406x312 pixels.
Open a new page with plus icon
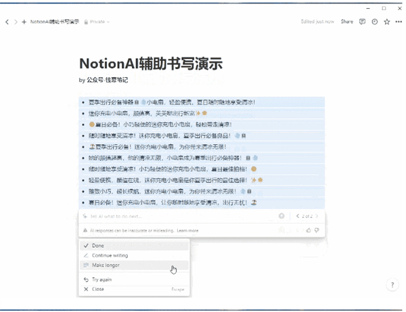coord(24,22)
